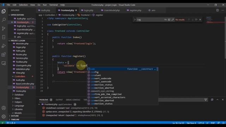Change language mode PHP in status bar
Viewport: 226px width, 127px height.
coord(213,123)
